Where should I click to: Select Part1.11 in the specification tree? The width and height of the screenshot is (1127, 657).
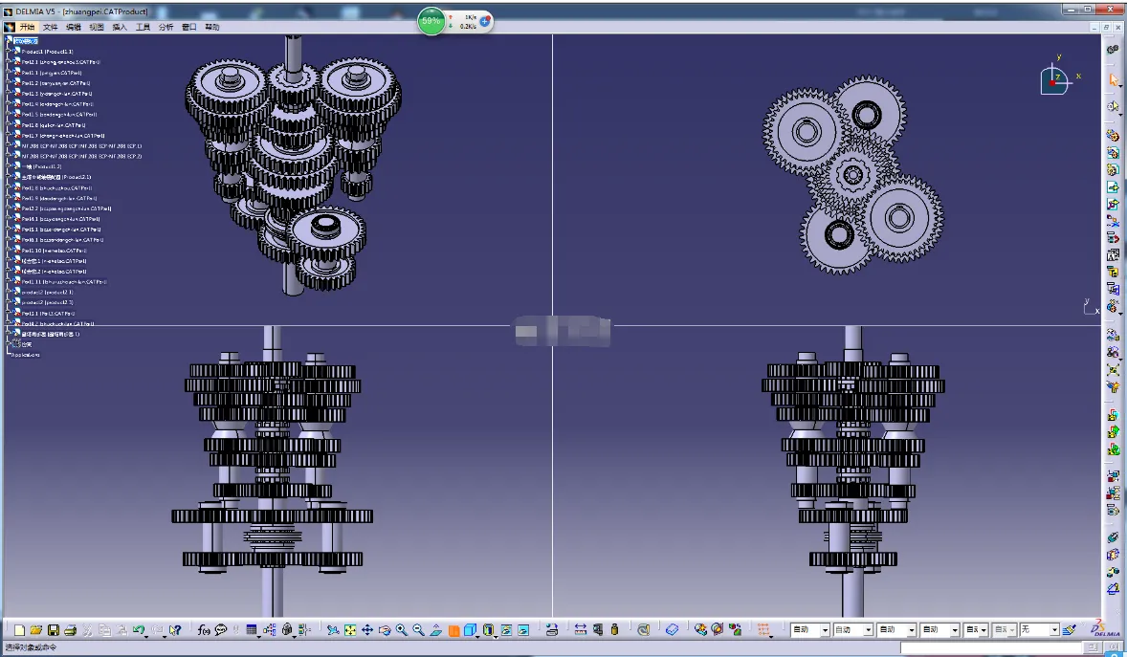pyautogui.click(x=64, y=282)
